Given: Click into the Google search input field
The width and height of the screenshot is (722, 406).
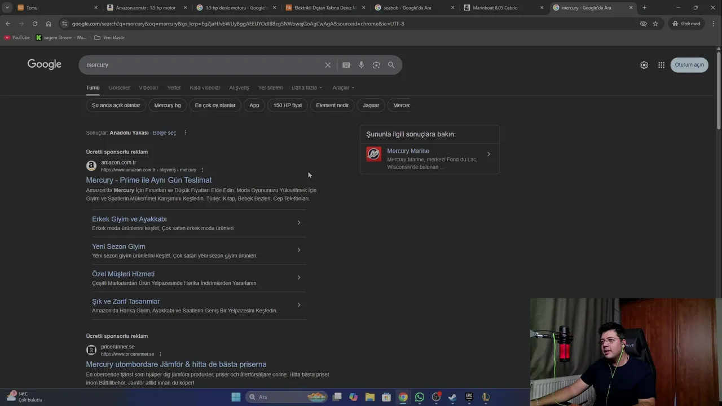Looking at the screenshot, I should pyautogui.click(x=203, y=65).
